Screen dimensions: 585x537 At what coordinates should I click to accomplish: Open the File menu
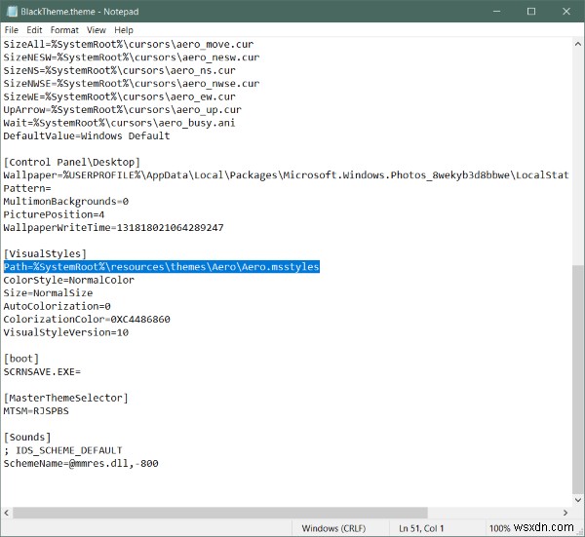11,30
